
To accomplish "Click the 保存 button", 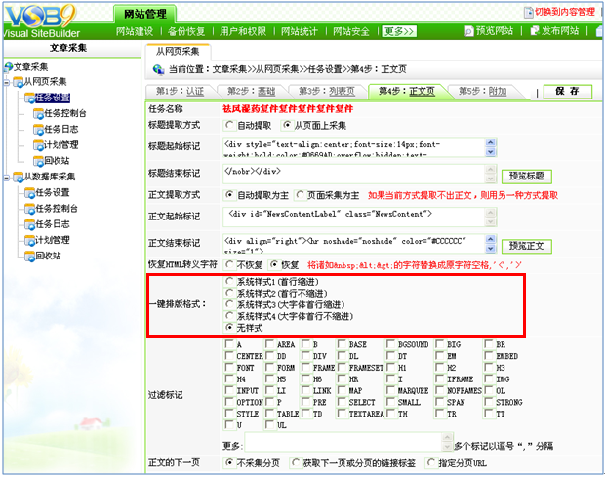I will pyautogui.click(x=567, y=92).
